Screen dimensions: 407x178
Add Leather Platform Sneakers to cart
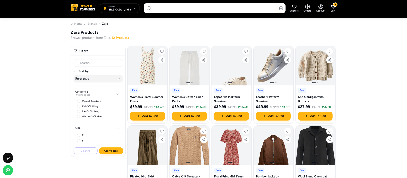coord(273,116)
